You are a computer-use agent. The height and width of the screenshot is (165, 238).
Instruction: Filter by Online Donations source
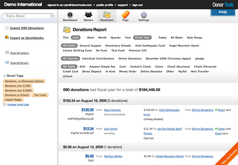(130, 58)
